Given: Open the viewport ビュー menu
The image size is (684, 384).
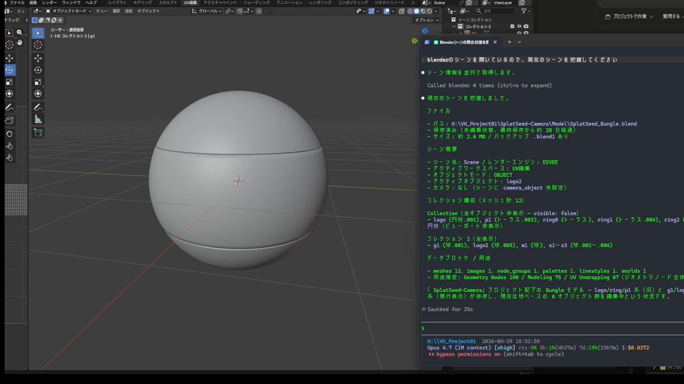Looking at the screenshot, I should coord(101,11).
